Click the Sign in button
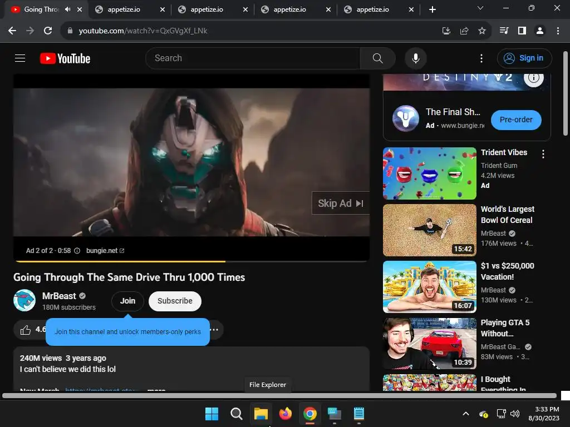This screenshot has width=570, height=427. point(524,58)
